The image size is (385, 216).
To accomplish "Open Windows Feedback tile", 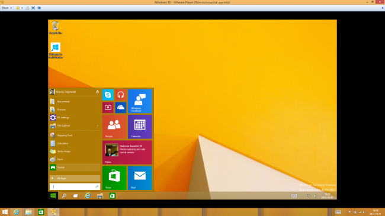I will 140,101.
